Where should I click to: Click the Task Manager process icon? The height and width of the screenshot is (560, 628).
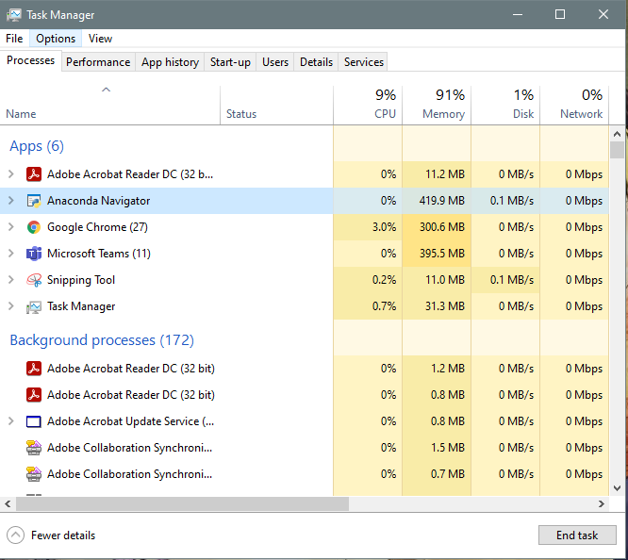coord(34,306)
